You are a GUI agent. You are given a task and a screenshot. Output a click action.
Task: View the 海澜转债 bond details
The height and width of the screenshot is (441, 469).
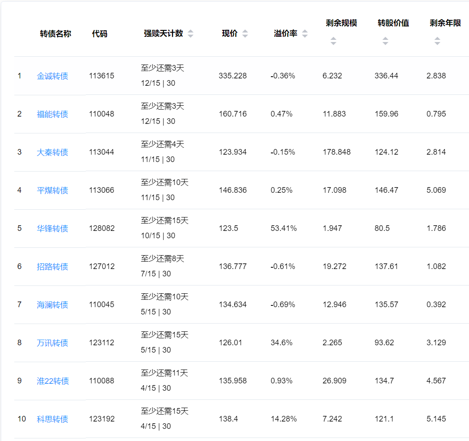tap(52, 305)
